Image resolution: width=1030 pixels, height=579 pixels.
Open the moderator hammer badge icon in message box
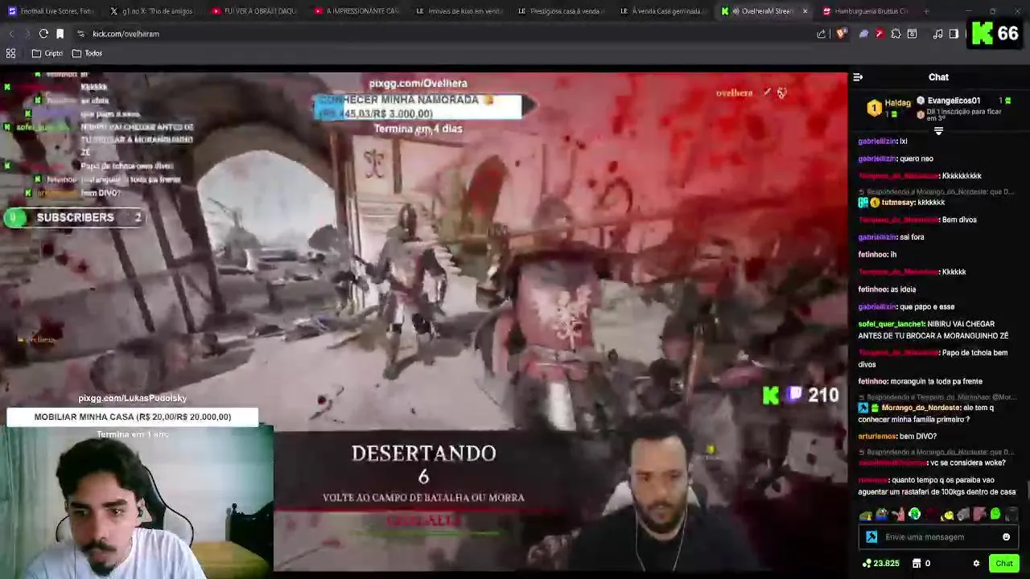click(871, 537)
